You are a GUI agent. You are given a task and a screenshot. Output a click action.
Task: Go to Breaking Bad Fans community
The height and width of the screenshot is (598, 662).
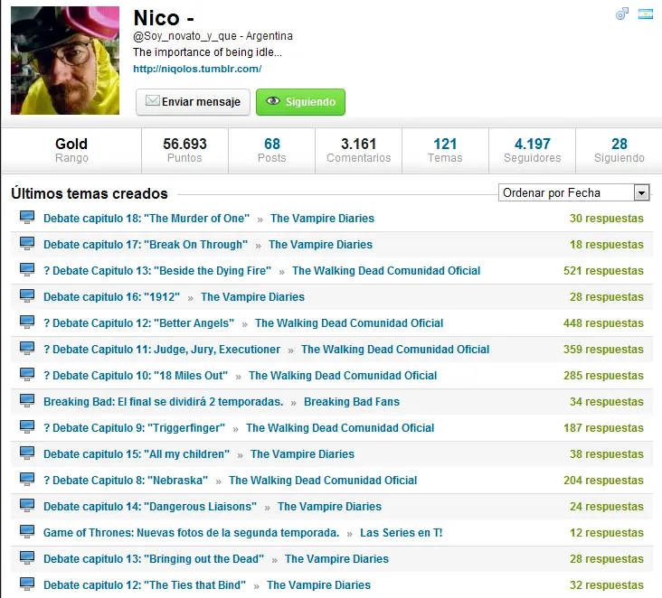pyautogui.click(x=352, y=401)
